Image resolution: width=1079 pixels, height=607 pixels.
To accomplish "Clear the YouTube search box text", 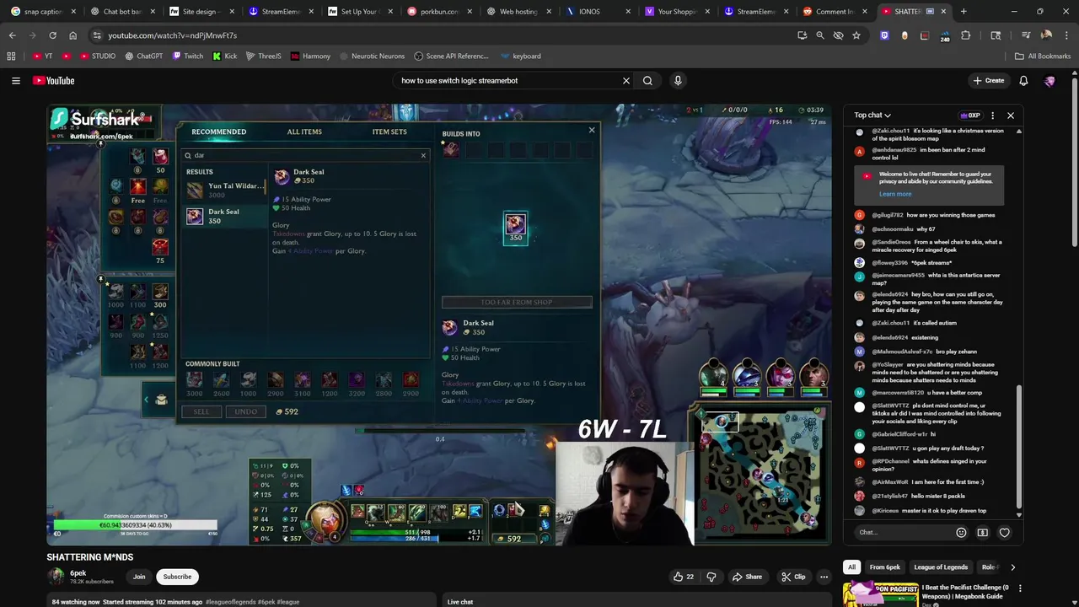I will [x=626, y=81].
